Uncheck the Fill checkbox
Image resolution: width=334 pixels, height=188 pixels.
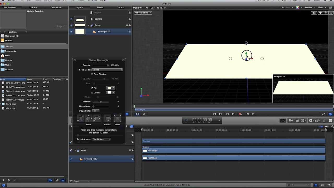tap(92, 88)
